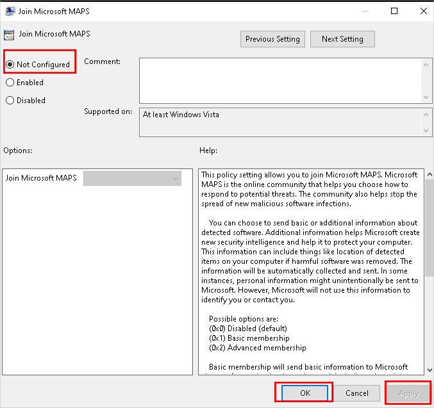Click the Comment box scroll down arrow
434x408 pixels.
tap(426, 97)
